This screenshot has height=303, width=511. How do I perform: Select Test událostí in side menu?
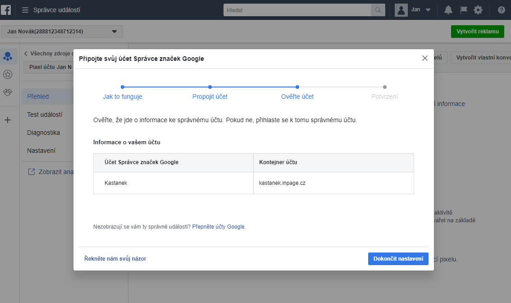45,115
